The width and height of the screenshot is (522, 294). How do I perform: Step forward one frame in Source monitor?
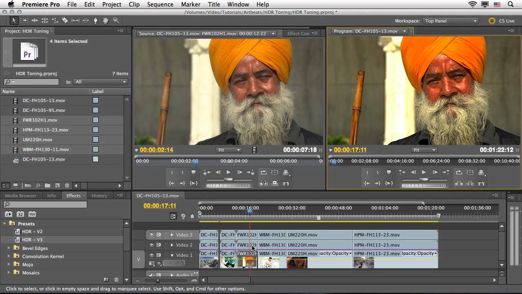[239, 172]
